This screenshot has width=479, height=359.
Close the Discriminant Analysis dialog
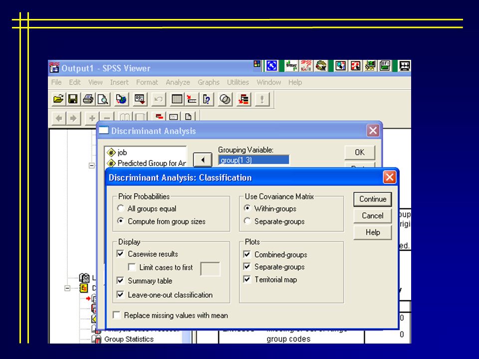(x=373, y=131)
